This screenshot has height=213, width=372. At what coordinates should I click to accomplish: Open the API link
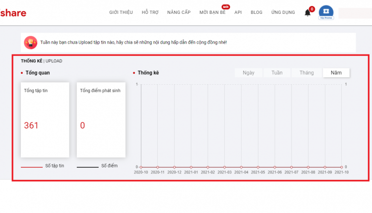click(x=238, y=12)
